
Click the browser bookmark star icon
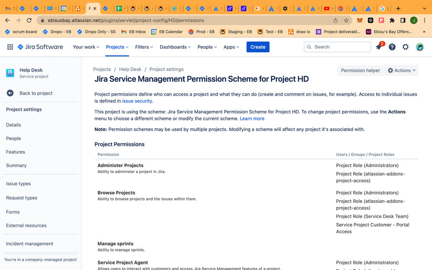pos(346,20)
